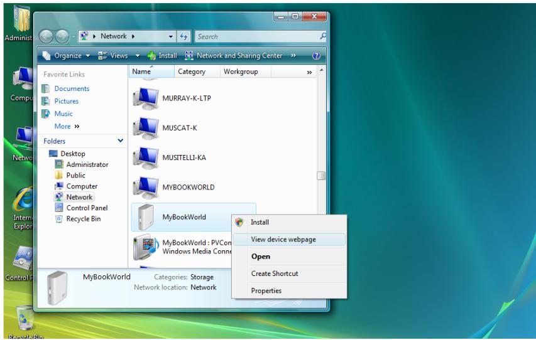Sort by the Name column header
The height and width of the screenshot is (340, 536).
[x=152, y=72]
